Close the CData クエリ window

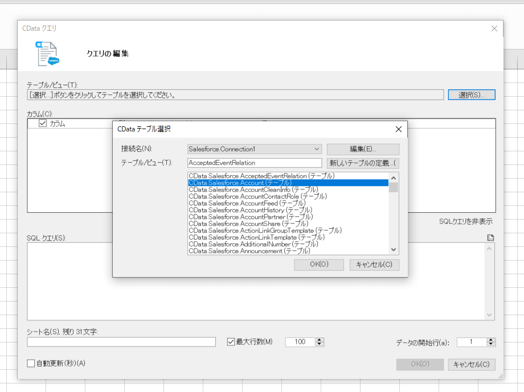coord(494,28)
